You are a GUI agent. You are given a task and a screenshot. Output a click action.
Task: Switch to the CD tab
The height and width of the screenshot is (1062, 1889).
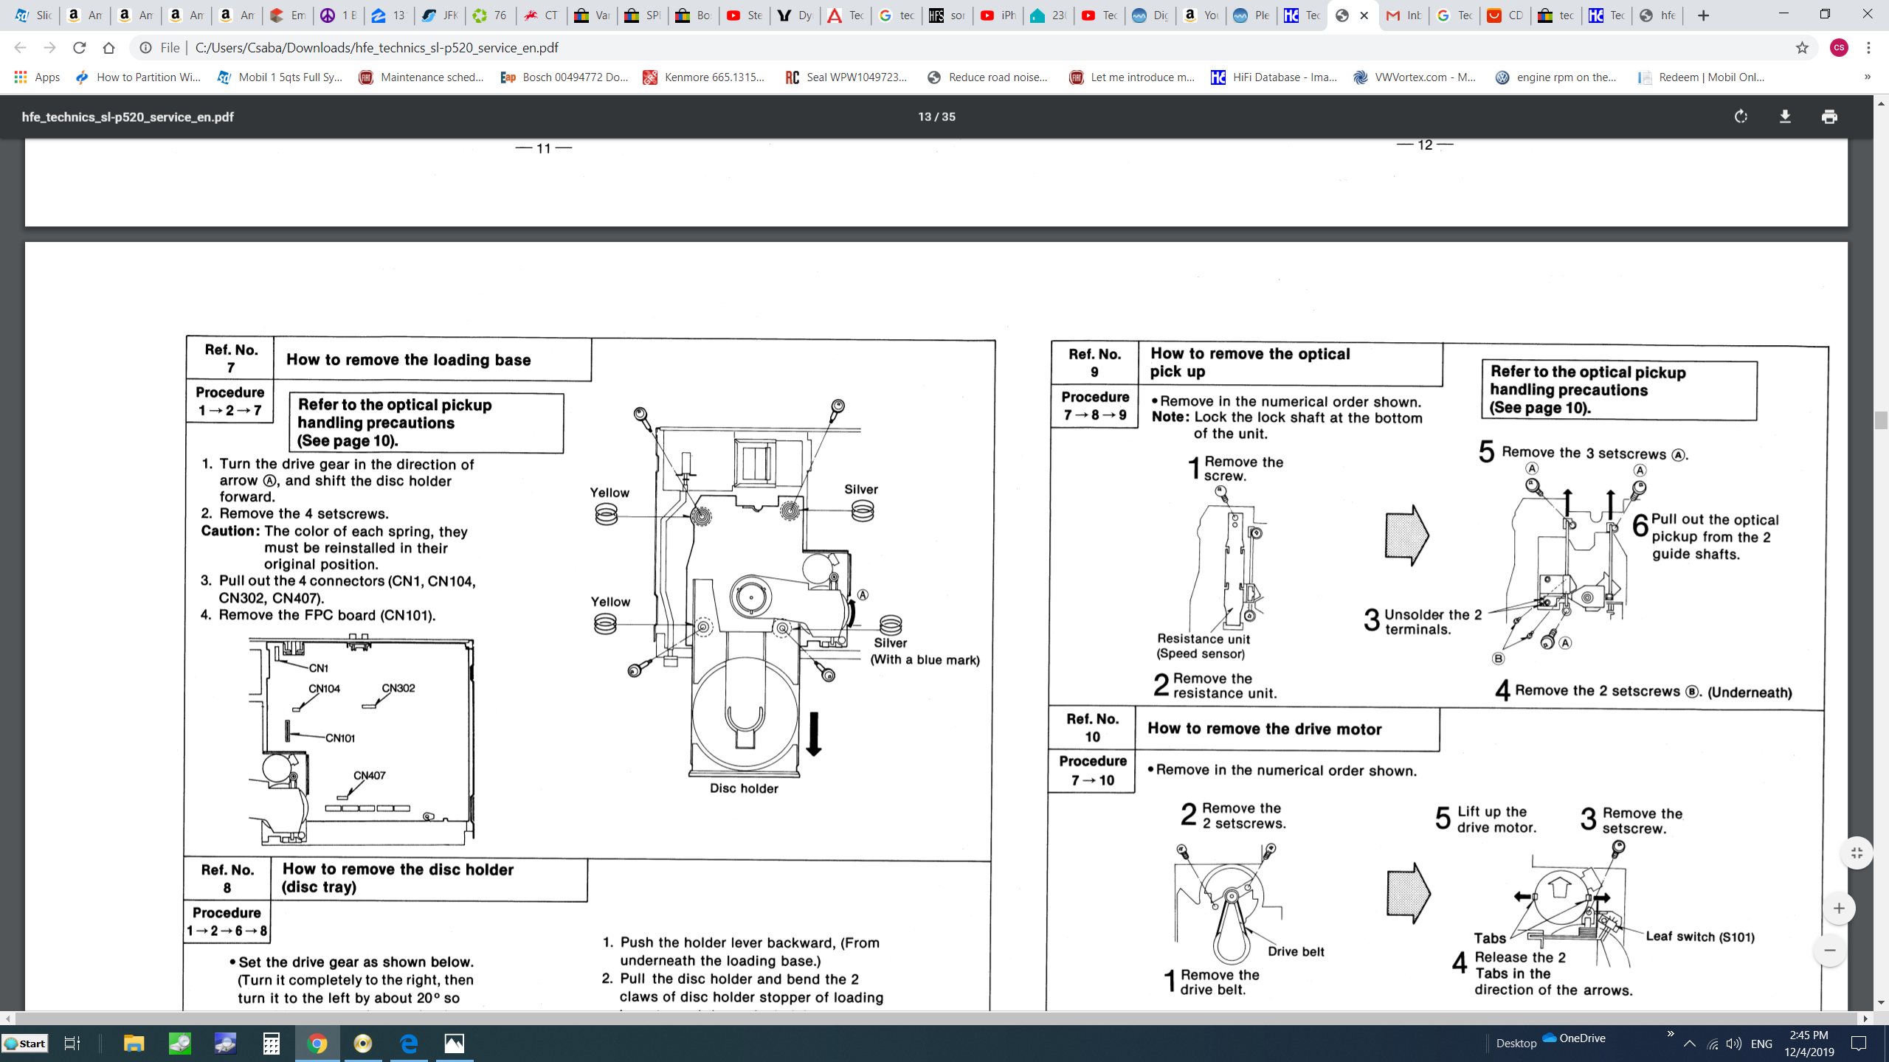pos(1505,15)
